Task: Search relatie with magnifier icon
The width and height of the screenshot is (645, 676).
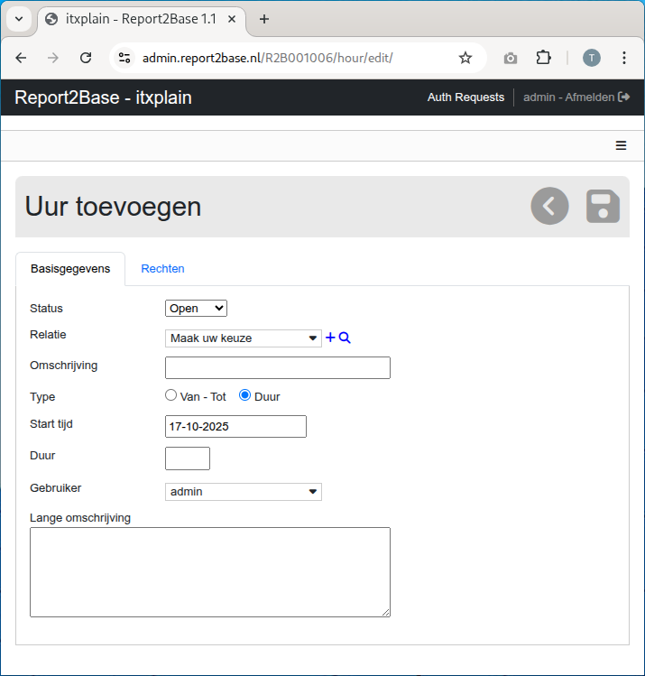Action: pyautogui.click(x=345, y=338)
